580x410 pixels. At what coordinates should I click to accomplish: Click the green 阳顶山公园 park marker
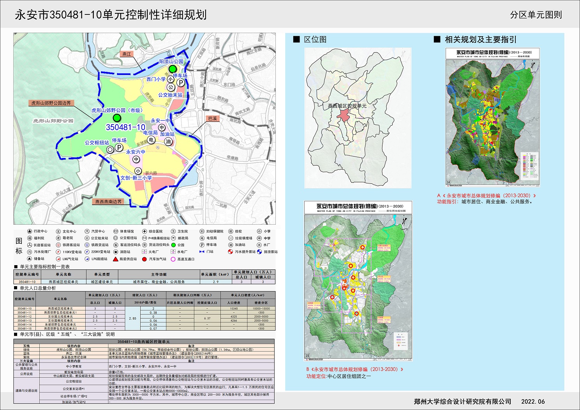click(x=172, y=69)
